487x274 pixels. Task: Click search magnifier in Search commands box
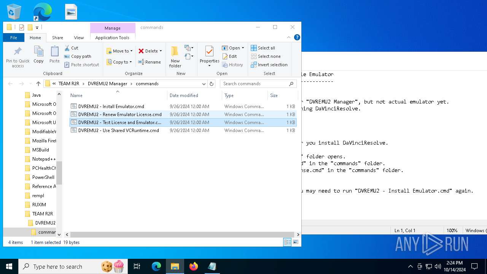pos(292,84)
